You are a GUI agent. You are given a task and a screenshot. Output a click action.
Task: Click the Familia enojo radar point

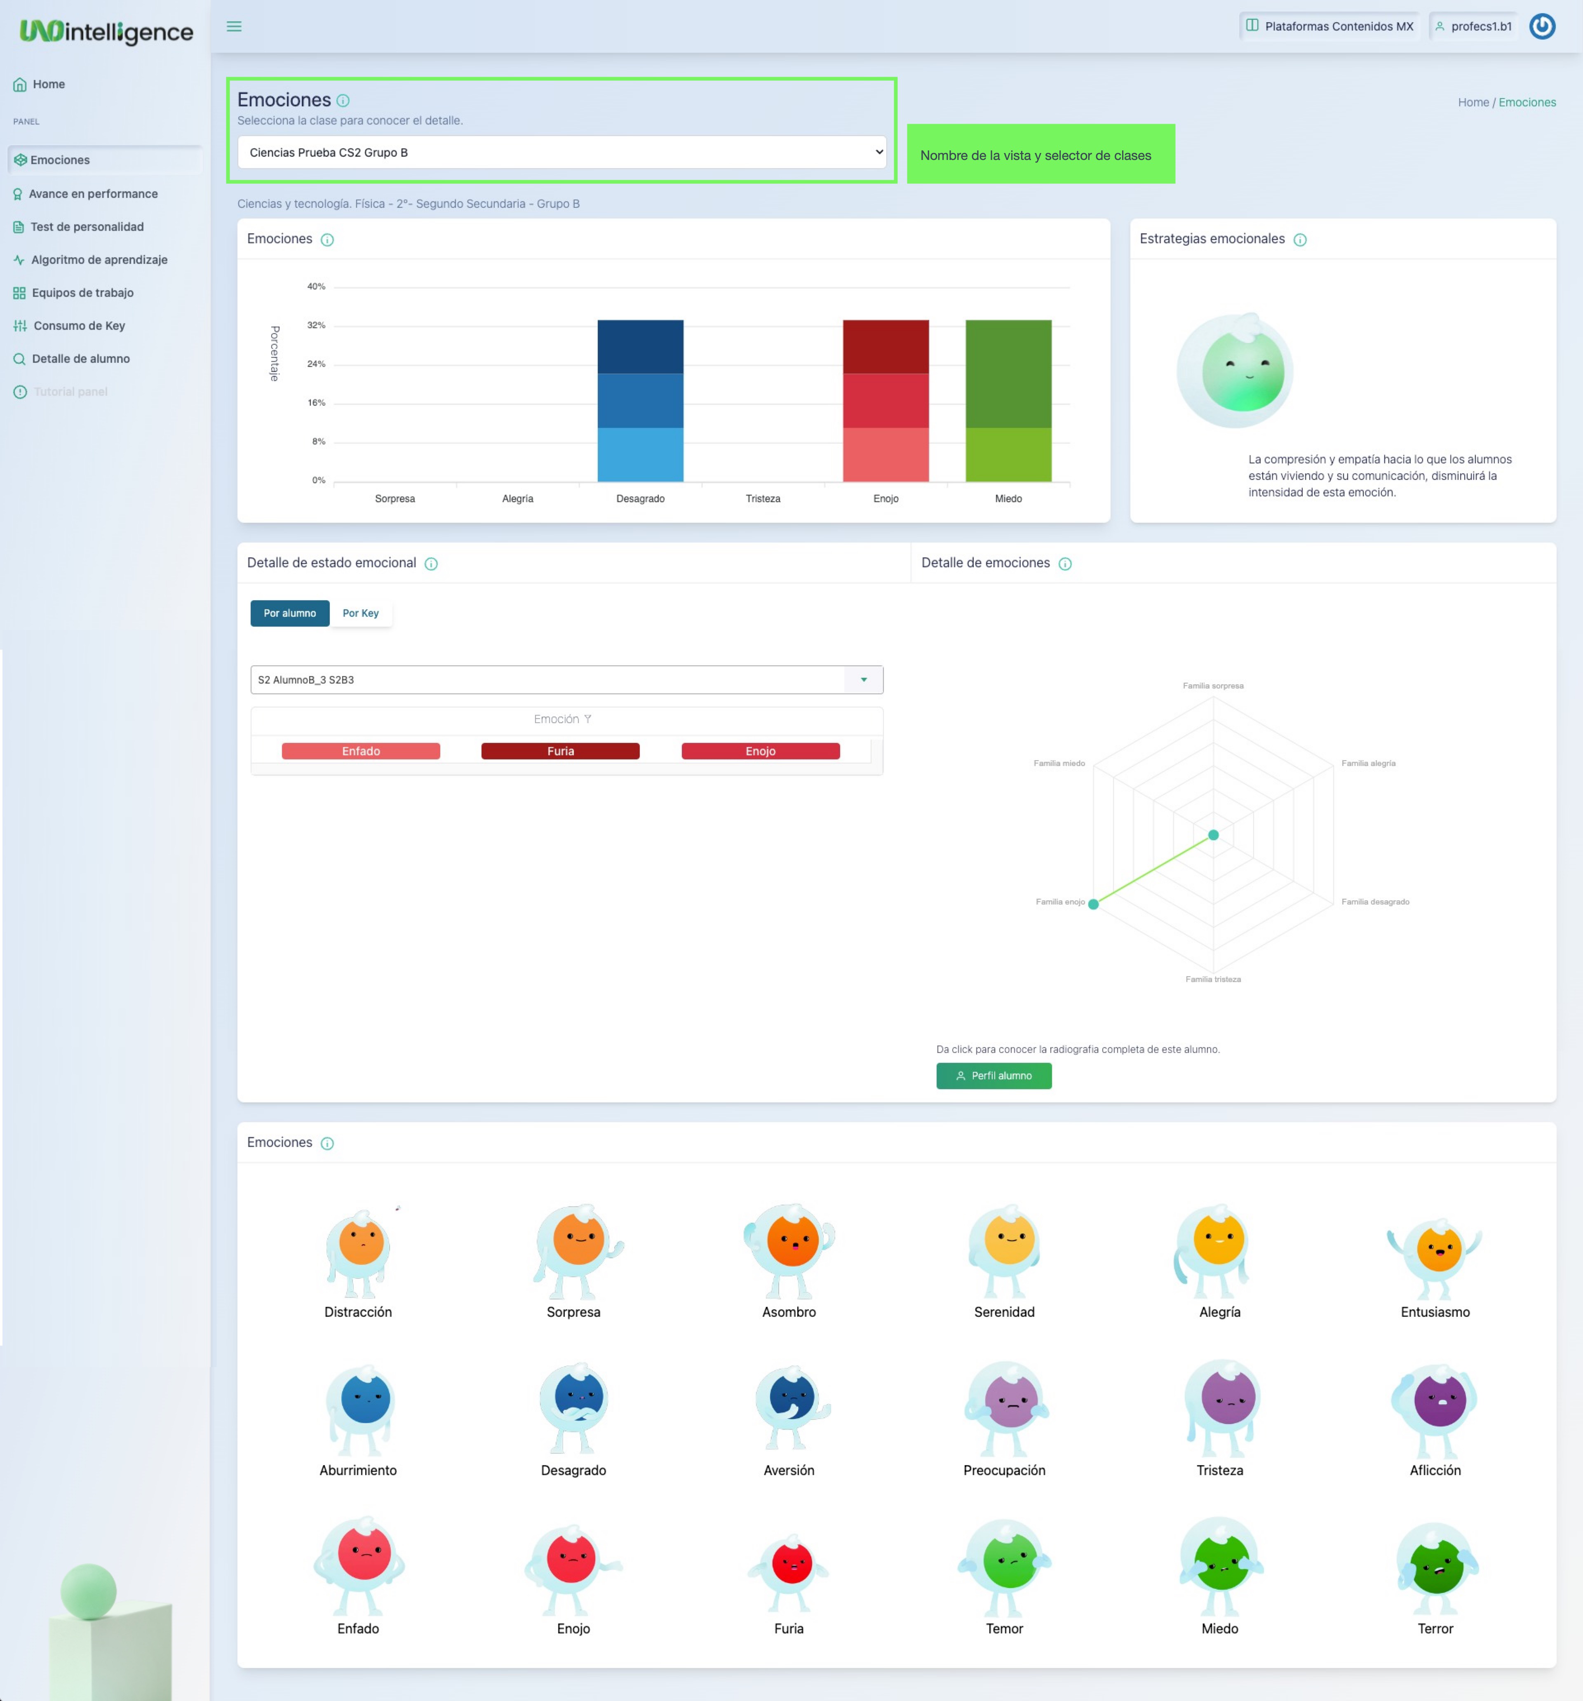1093,905
